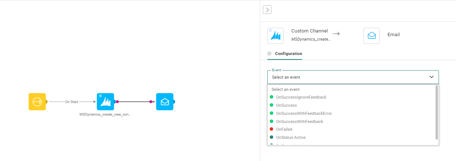Click the blue output port on Email node
The image size is (456, 161).
click(x=174, y=102)
